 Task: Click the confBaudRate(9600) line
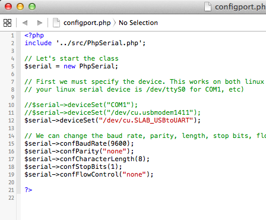[x=79, y=143]
